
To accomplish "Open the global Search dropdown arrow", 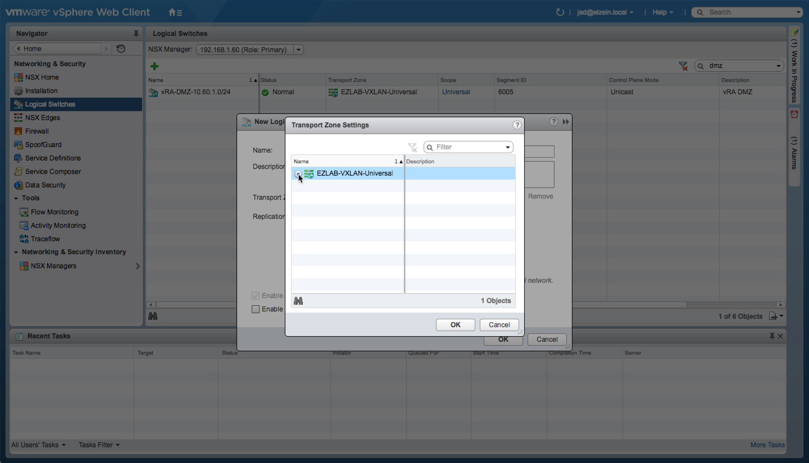I will [799, 12].
